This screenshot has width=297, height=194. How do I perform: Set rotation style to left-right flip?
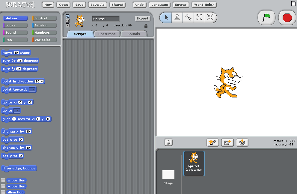(x=68, y=21)
